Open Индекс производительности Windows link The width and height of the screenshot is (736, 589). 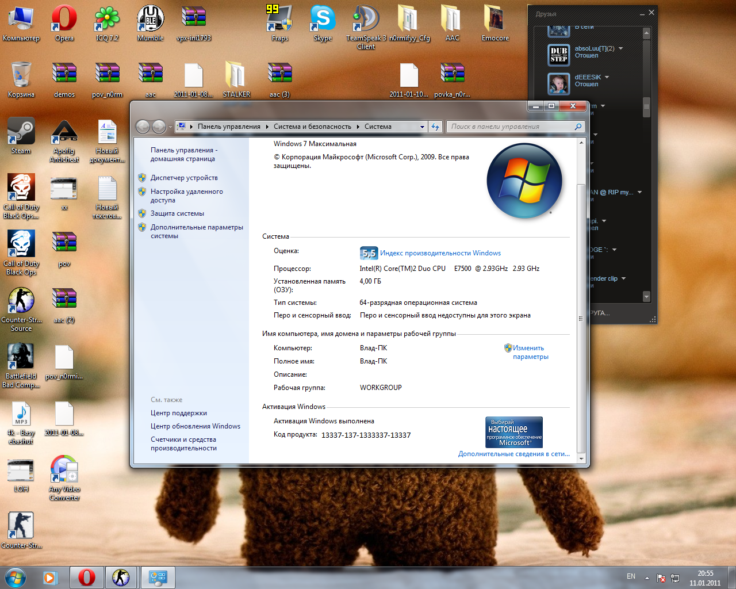440,253
